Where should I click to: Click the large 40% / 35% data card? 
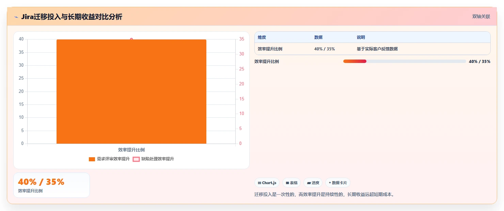(x=51, y=185)
